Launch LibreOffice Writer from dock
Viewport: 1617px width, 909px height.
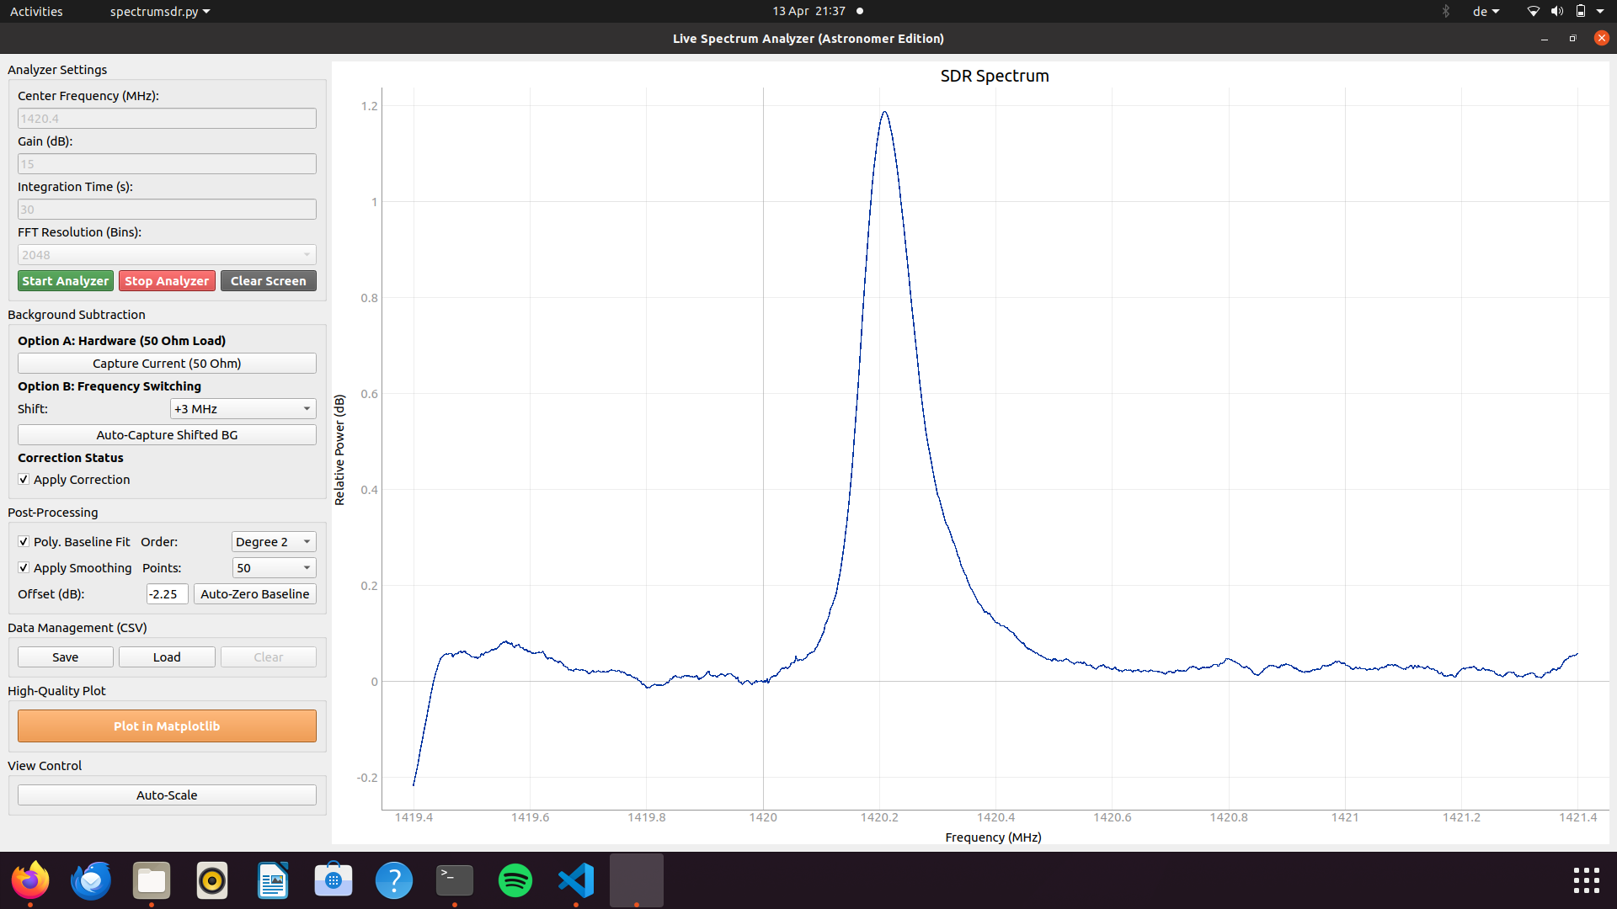click(273, 880)
